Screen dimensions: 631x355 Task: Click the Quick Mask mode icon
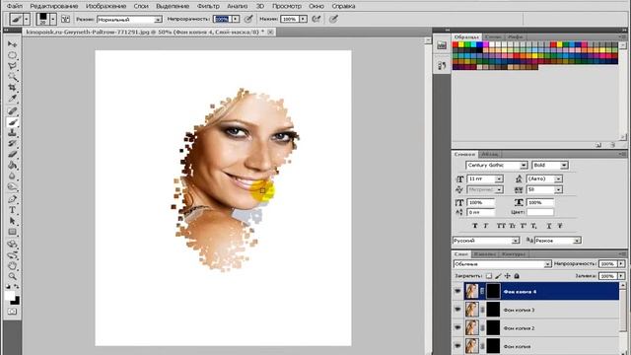pyautogui.click(x=12, y=312)
